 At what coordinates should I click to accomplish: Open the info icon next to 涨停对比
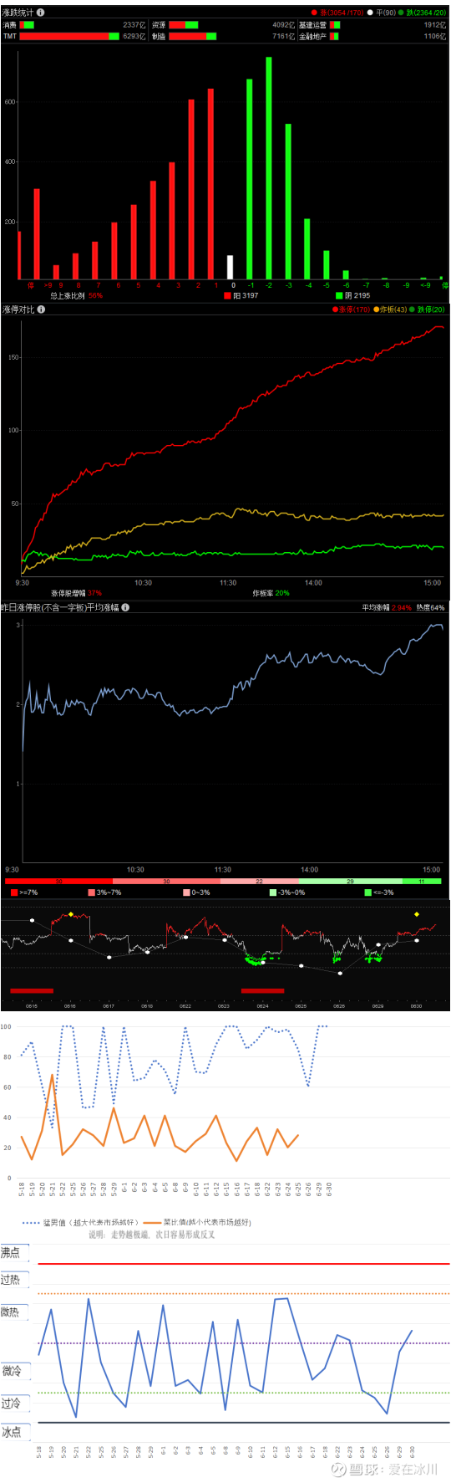click(x=41, y=309)
